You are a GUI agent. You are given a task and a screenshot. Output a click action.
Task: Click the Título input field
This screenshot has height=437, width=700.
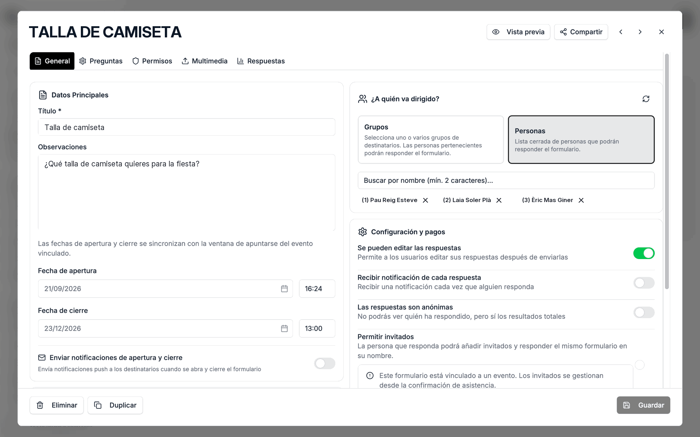click(187, 127)
